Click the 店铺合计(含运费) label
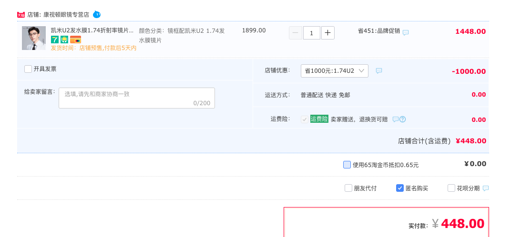Screen dimensions: 511x237 [x=424, y=141]
